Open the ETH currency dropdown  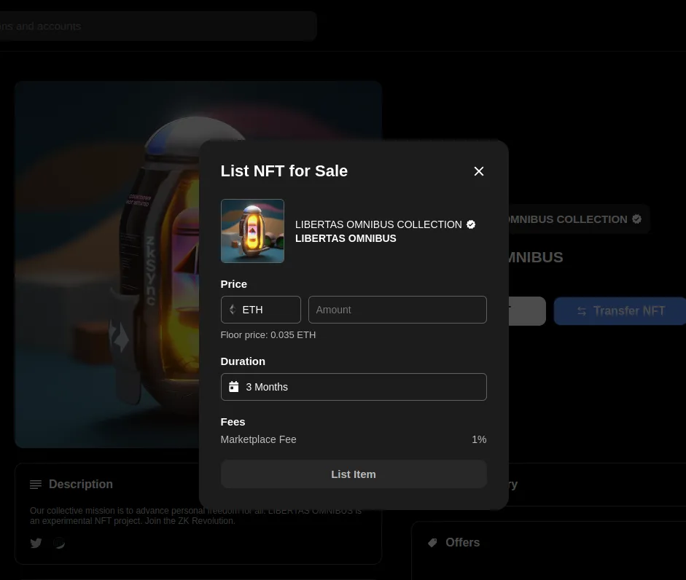[x=261, y=310]
